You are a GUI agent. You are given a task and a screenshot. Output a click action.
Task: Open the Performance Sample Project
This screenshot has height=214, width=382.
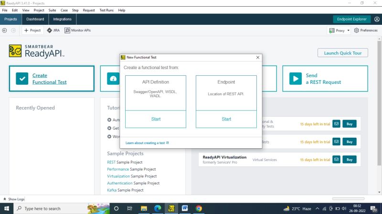pos(131,169)
